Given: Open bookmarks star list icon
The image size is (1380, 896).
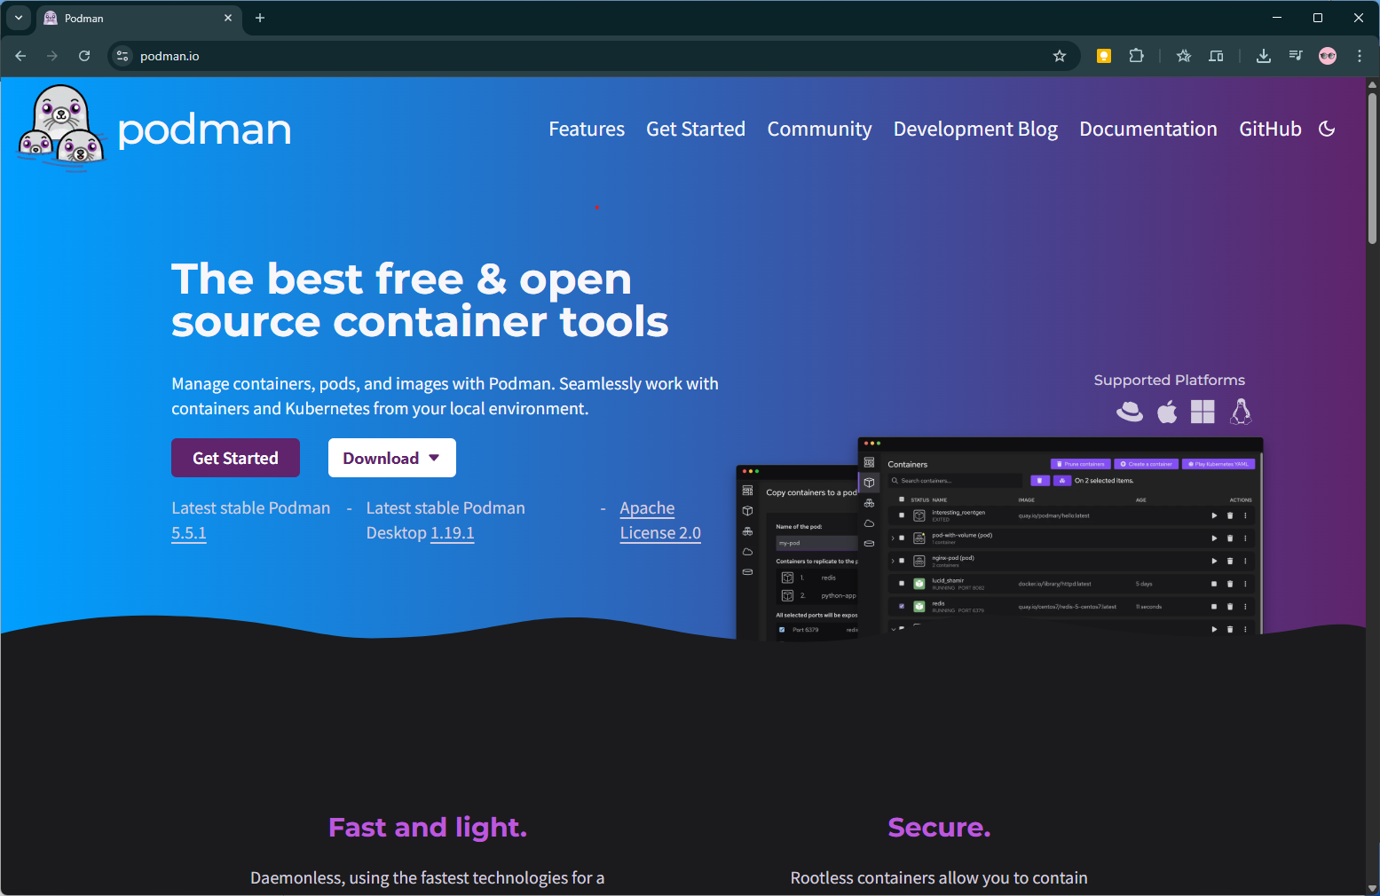Looking at the screenshot, I should pyautogui.click(x=1184, y=56).
